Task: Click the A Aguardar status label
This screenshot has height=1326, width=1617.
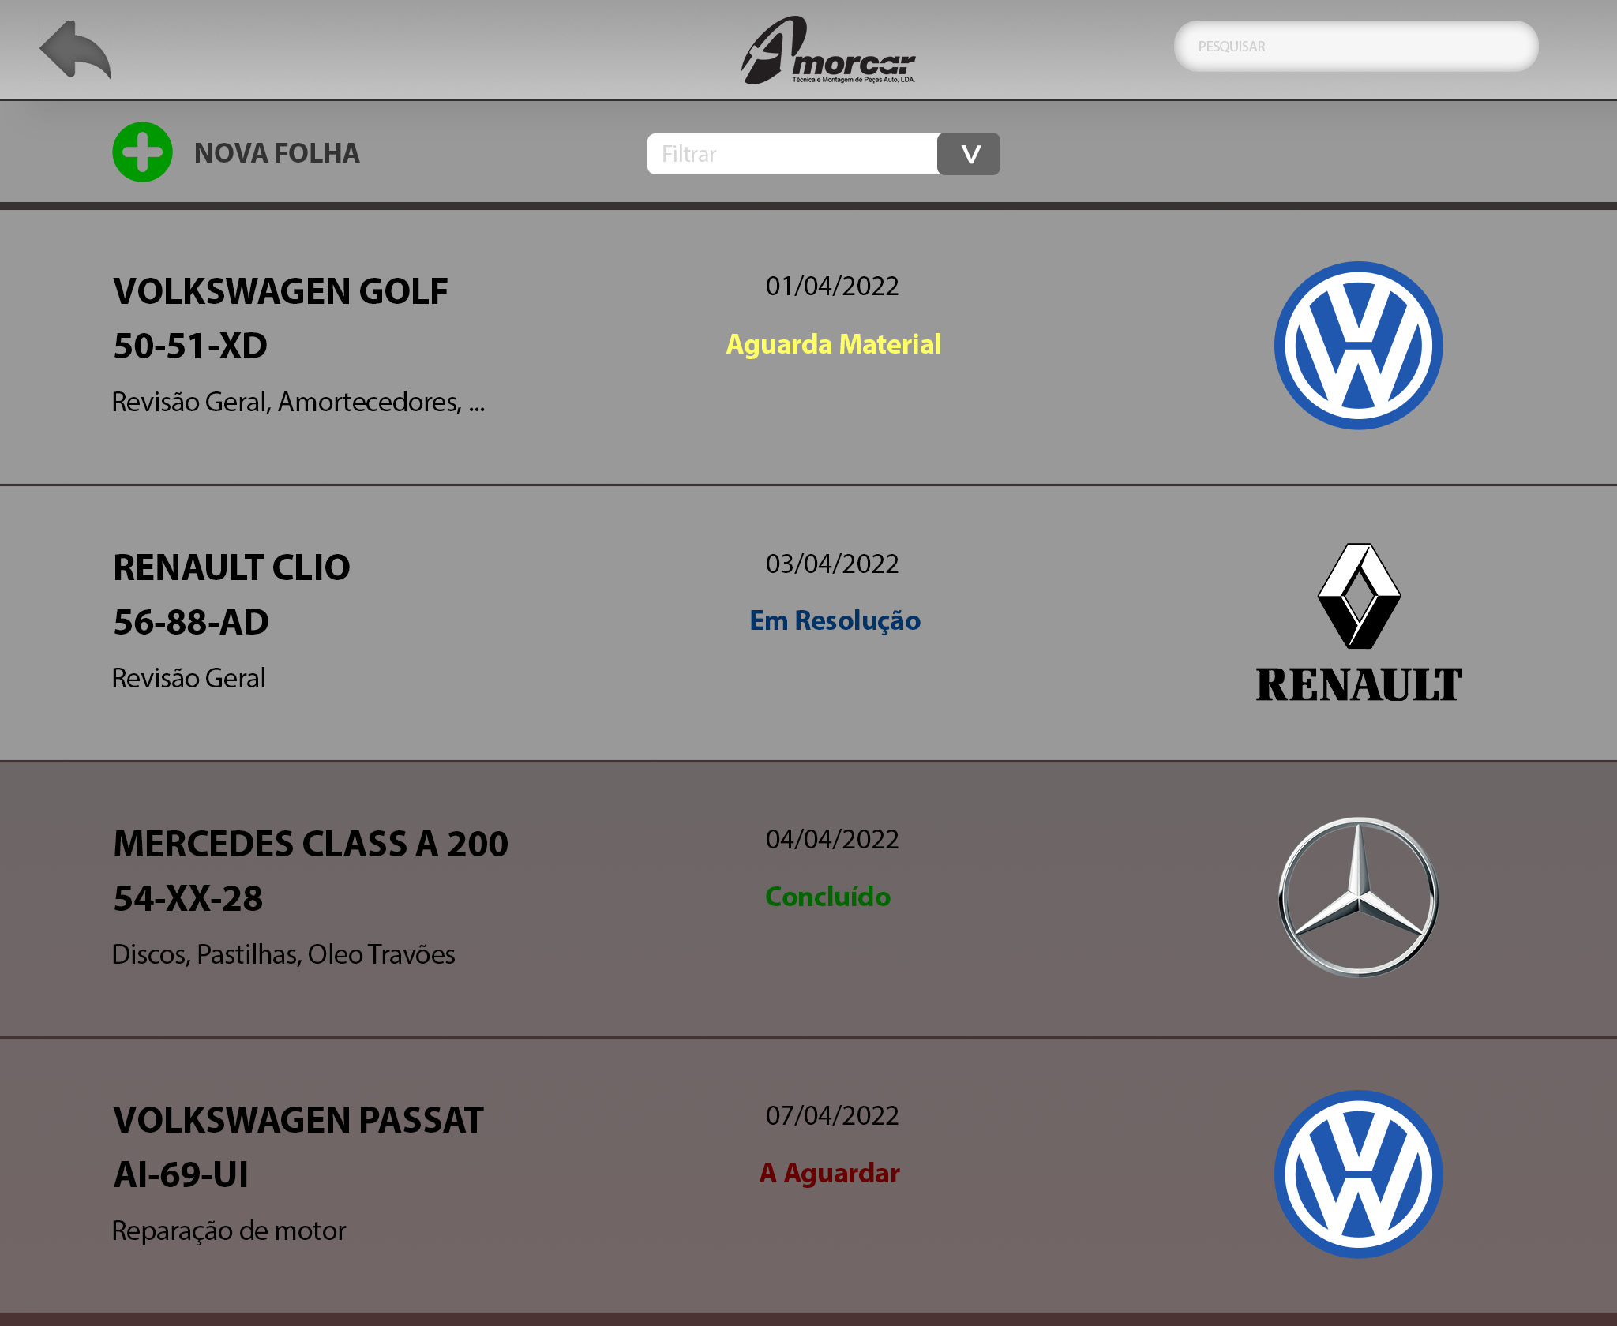Action: [x=829, y=1174]
